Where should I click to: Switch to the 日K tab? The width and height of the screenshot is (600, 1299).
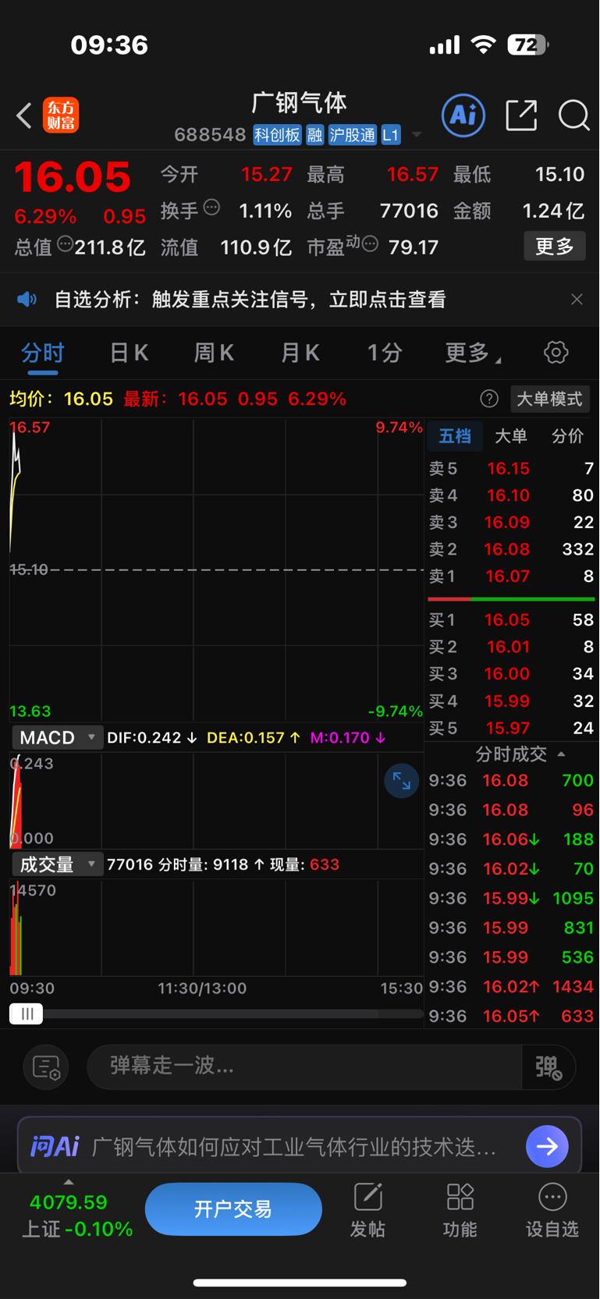[x=129, y=353]
